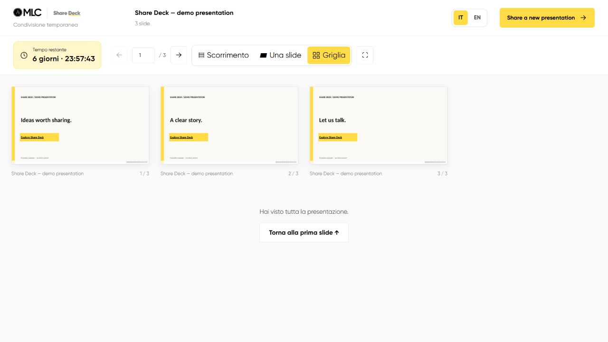Click 'Tempo restante' label
The width and height of the screenshot is (608, 342).
pos(49,49)
